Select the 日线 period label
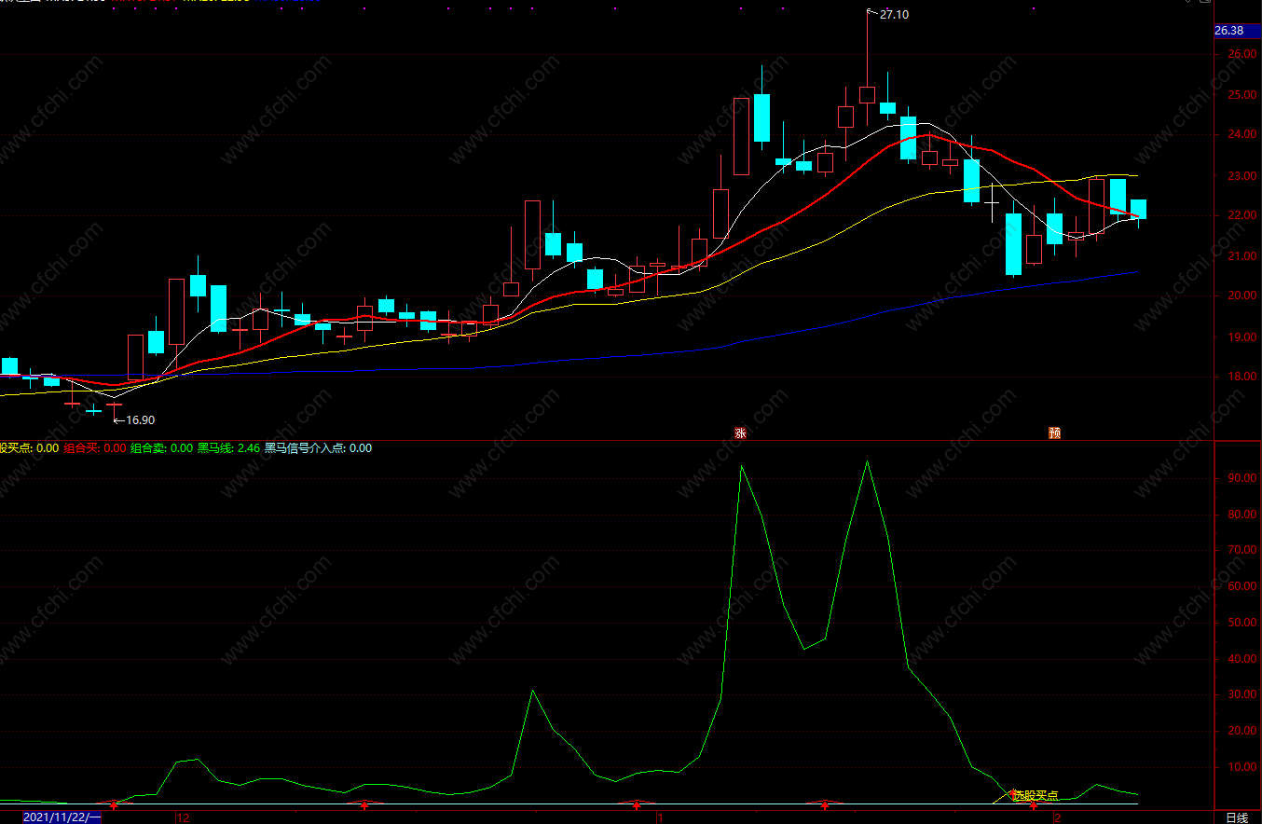This screenshot has width=1262, height=824. click(x=1237, y=817)
